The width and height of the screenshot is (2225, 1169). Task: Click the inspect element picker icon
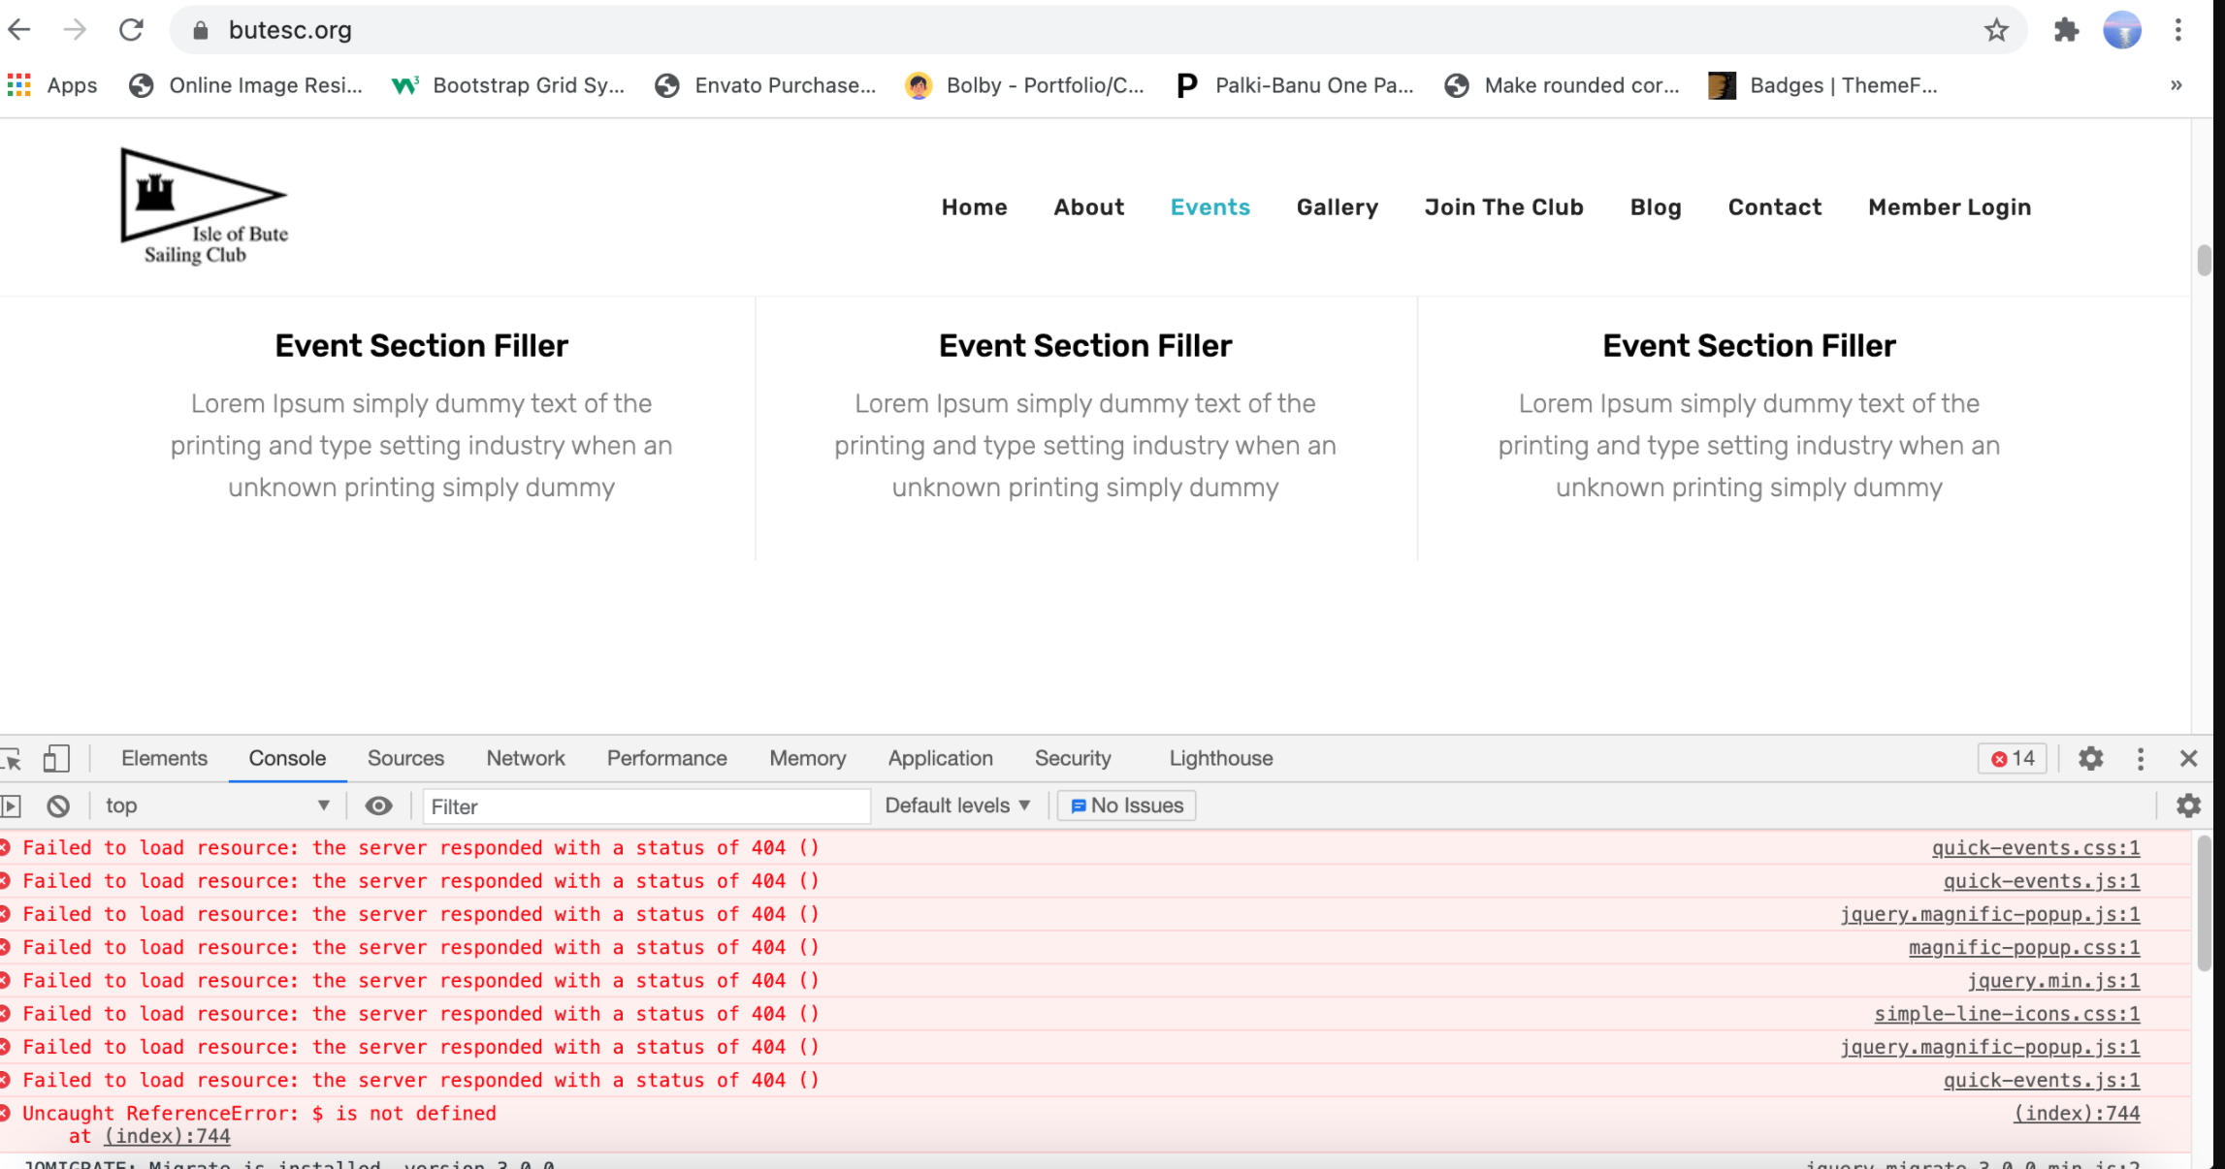pyautogui.click(x=12, y=758)
